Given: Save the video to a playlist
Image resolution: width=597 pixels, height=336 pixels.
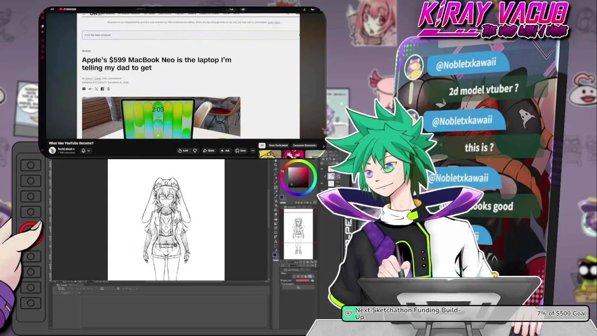Looking at the screenshot, I should coord(240,151).
